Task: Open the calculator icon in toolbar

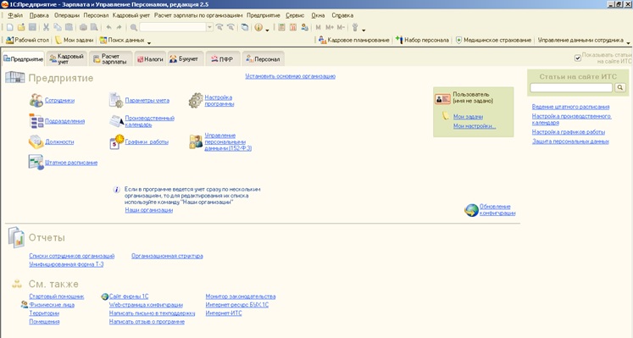Action: click(282, 27)
